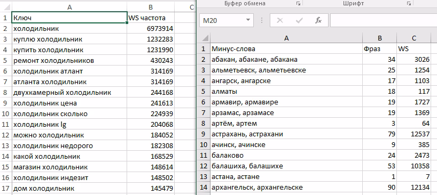Select cell 'ачинск, ачинске'

286,145
